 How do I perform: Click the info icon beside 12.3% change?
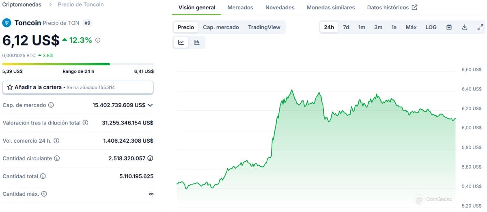98,40
